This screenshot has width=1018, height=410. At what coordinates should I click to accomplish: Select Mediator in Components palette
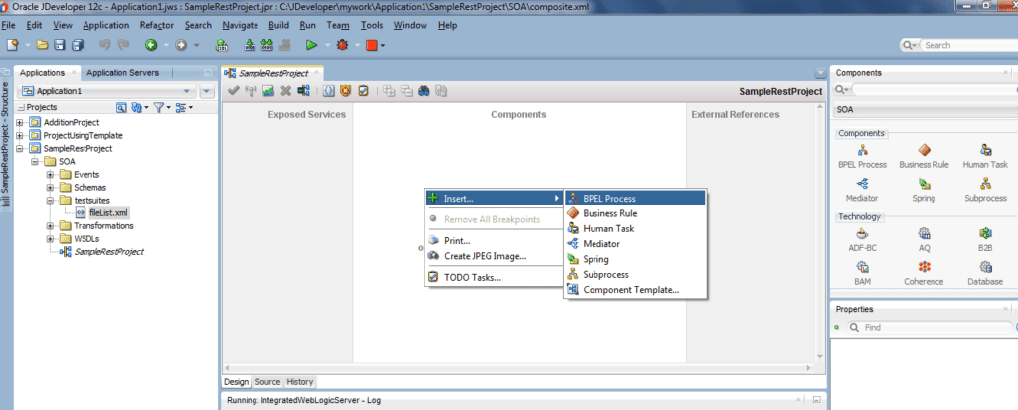(x=862, y=190)
